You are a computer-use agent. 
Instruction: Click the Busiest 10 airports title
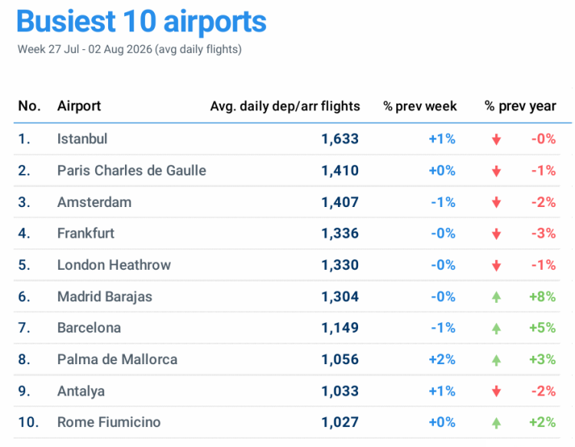(x=142, y=21)
